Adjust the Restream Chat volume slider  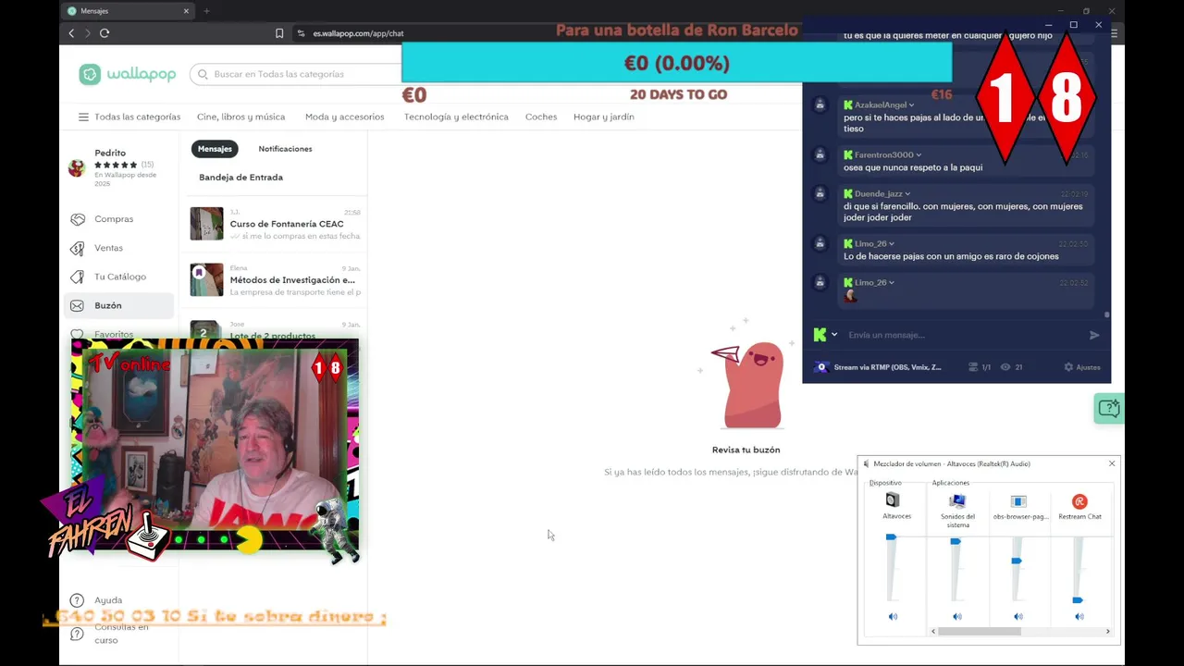point(1078,600)
